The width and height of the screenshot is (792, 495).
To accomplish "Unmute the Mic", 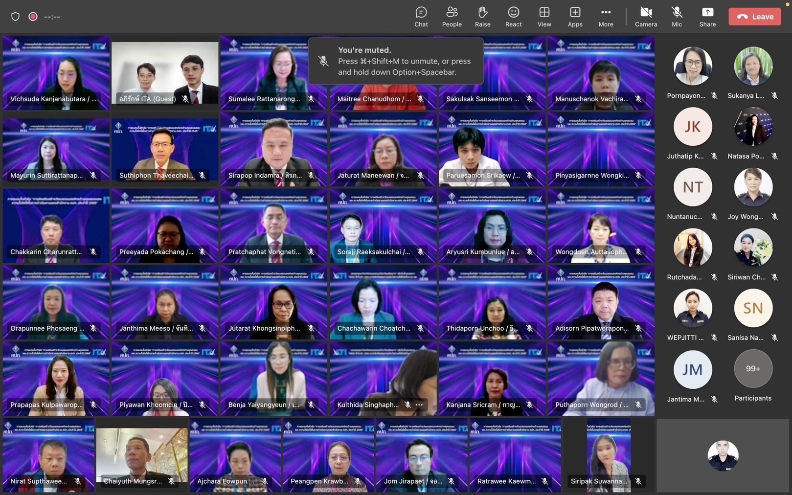I will [677, 17].
